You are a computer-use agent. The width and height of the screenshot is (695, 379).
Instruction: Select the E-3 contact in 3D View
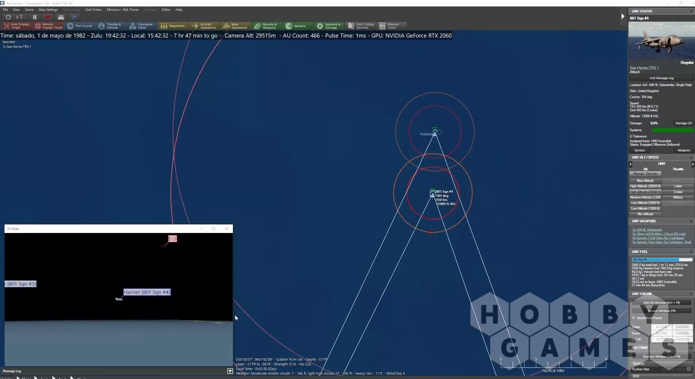pyautogui.click(x=172, y=239)
